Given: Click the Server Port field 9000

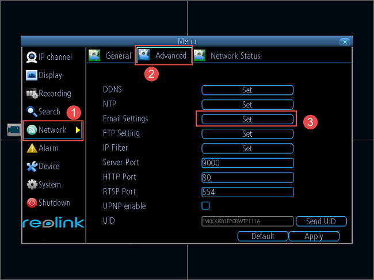Looking at the screenshot, I should tap(247, 163).
